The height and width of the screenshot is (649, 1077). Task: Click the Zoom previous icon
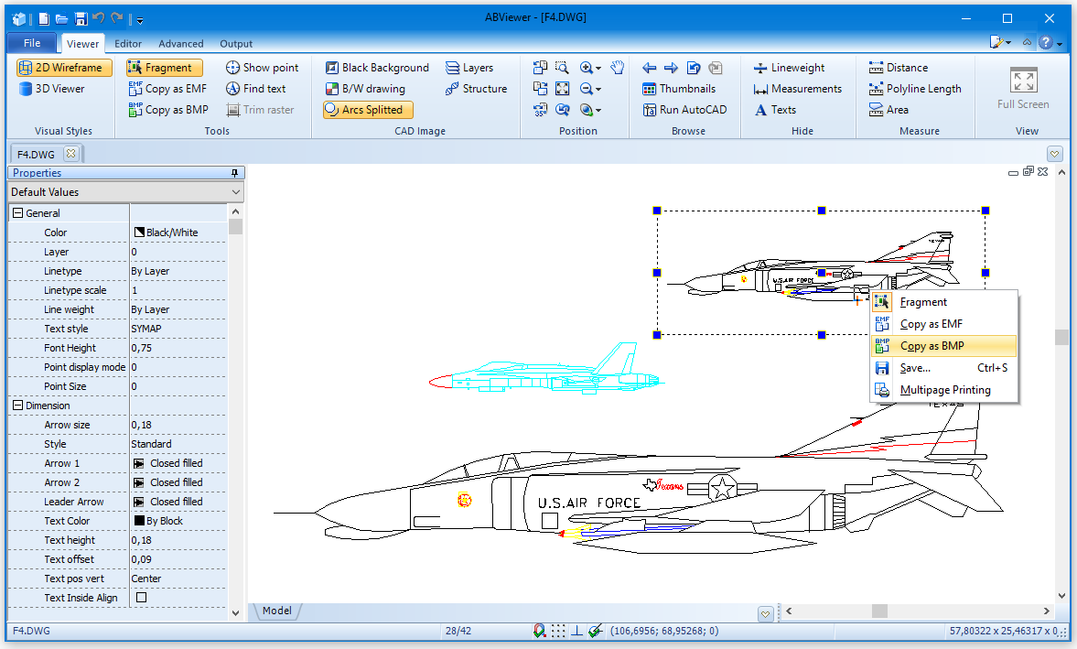tap(562, 110)
